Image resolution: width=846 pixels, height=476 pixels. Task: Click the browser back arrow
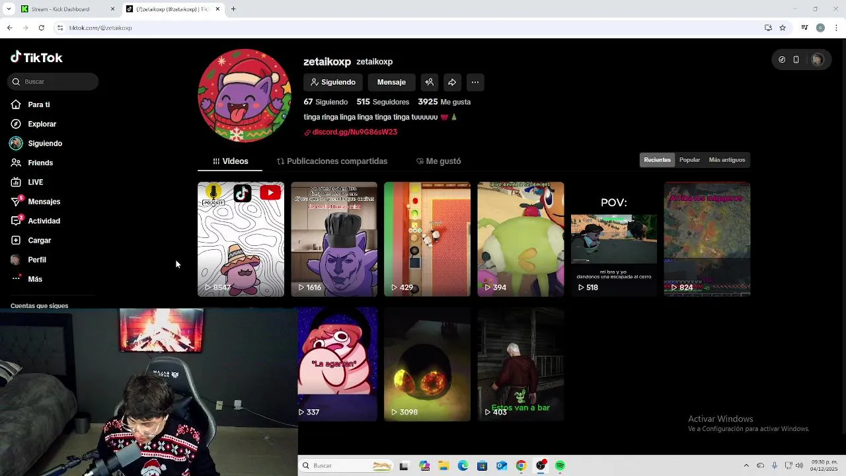point(9,28)
